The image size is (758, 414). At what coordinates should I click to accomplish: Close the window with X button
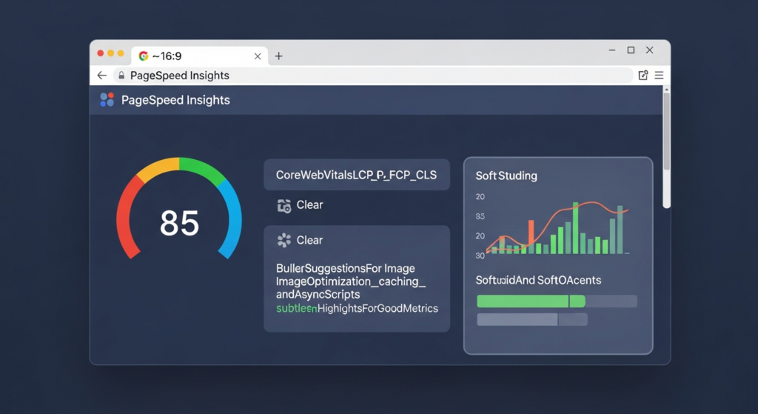coord(650,50)
